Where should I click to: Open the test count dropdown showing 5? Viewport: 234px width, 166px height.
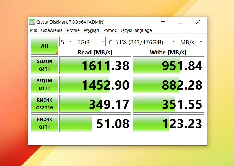pos(67,42)
